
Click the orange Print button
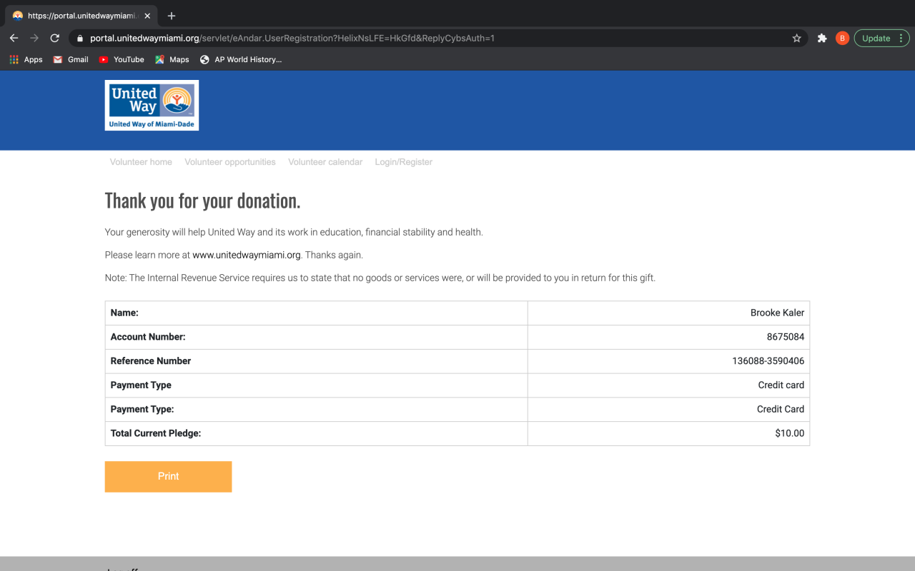tap(168, 477)
